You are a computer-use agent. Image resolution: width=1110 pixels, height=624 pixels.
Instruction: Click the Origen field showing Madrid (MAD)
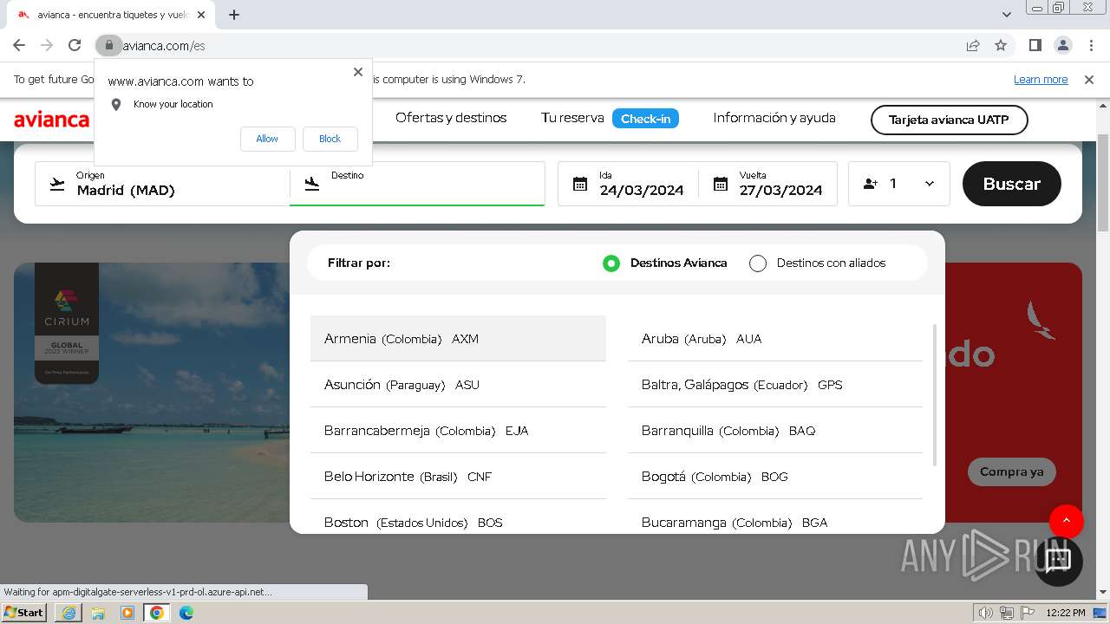point(162,184)
